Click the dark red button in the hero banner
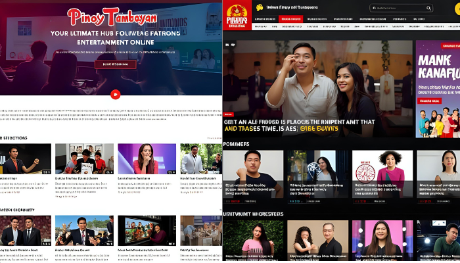Image resolution: width=460 pixels, height=263 pixels. pyautogui.click(x=116, y=64)
